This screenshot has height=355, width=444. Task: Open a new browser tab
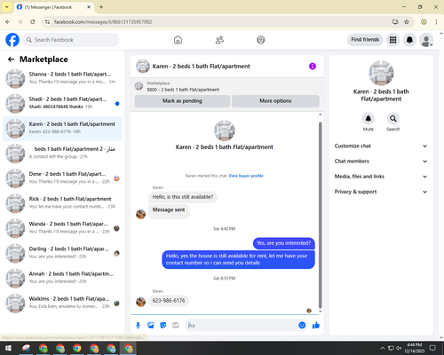(x=101, y=7)
